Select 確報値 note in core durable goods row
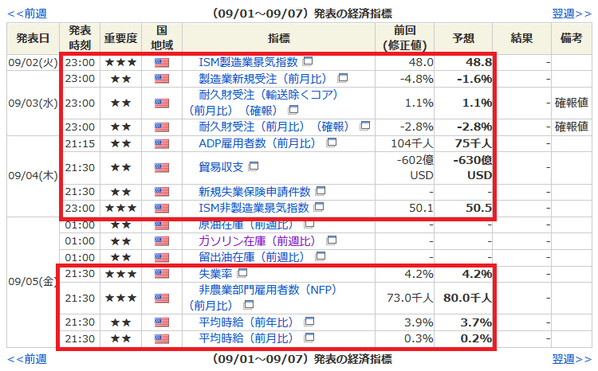The height and width of the screenshot is (371, 598). [572, 103]
